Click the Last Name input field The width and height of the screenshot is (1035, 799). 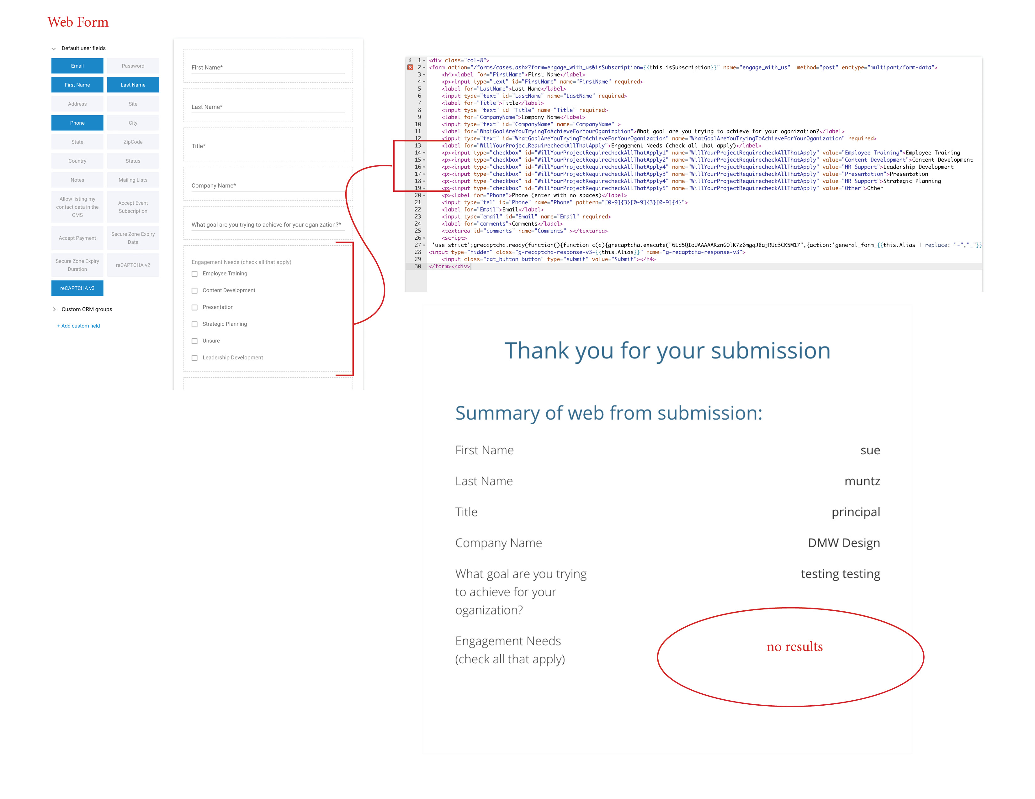point(268,107)
